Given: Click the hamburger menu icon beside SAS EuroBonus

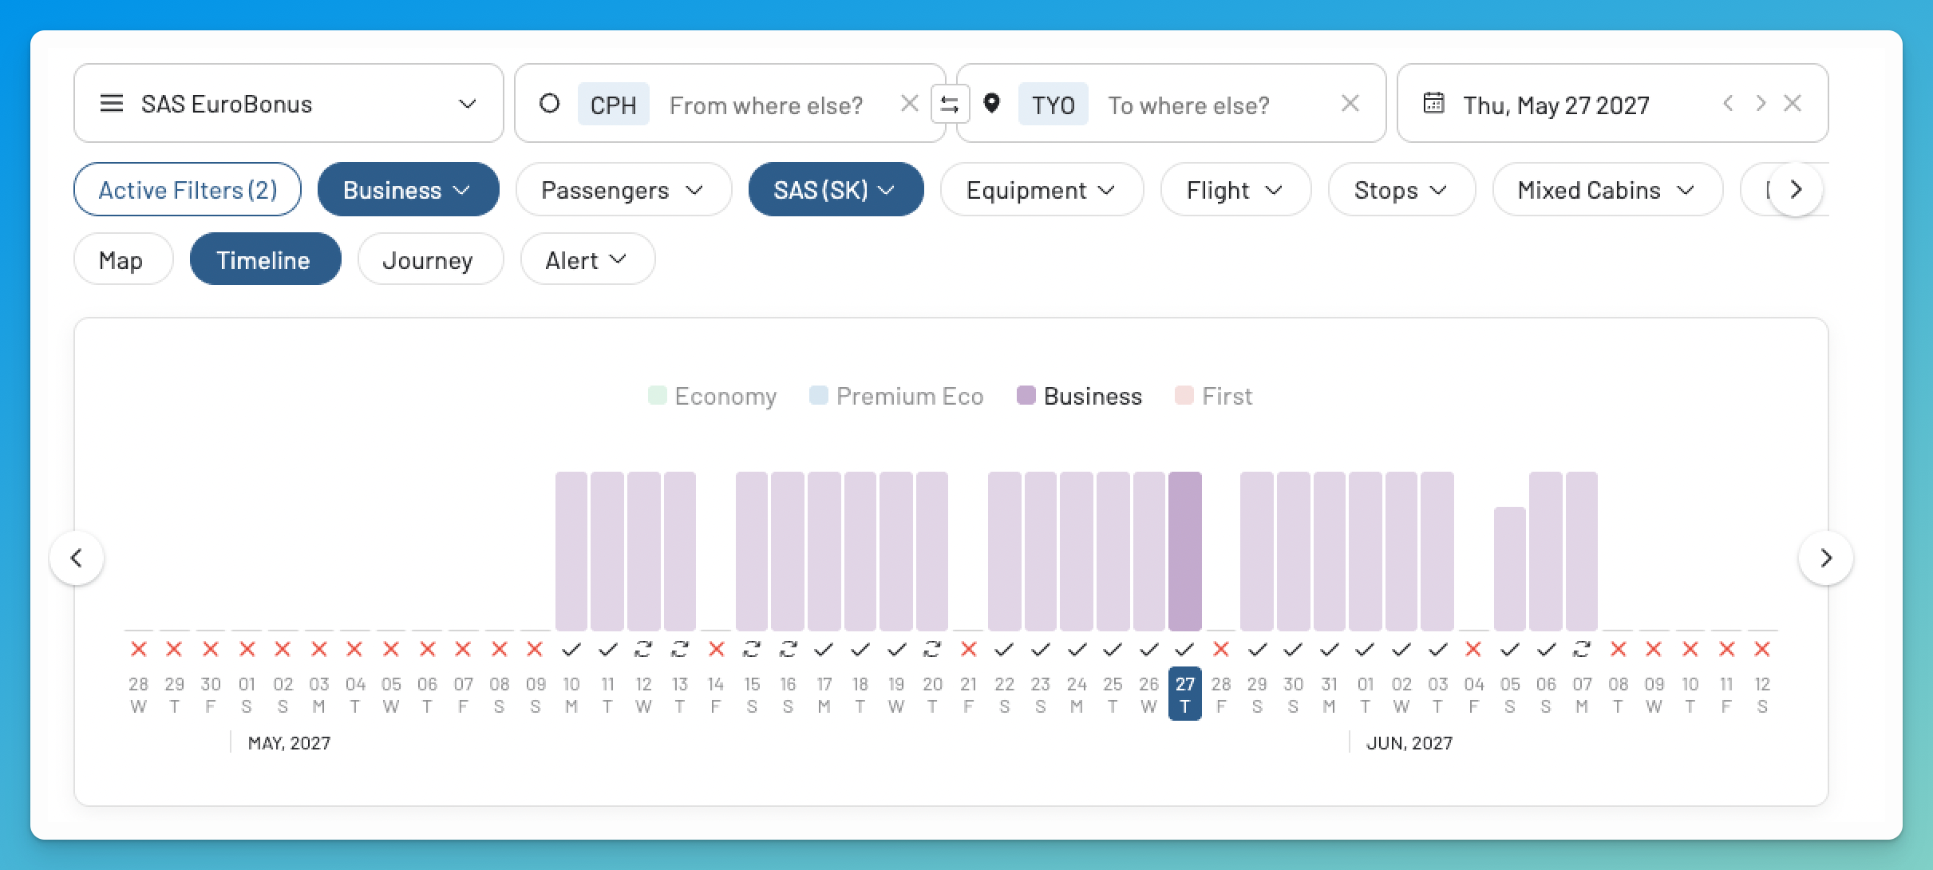Looking at the screenshot, I should click(112, 104).
